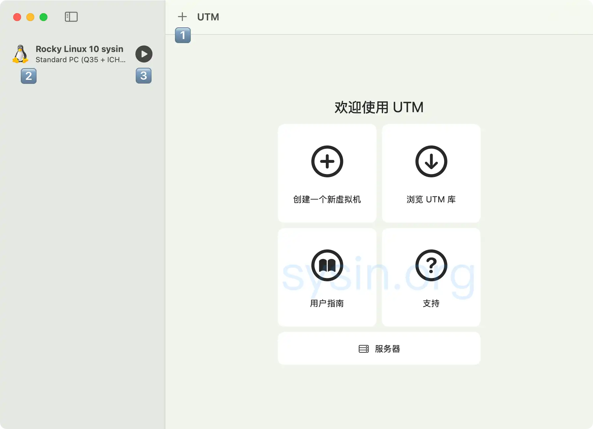
Task: Open the 支持 card
Action: coord(431,277)
